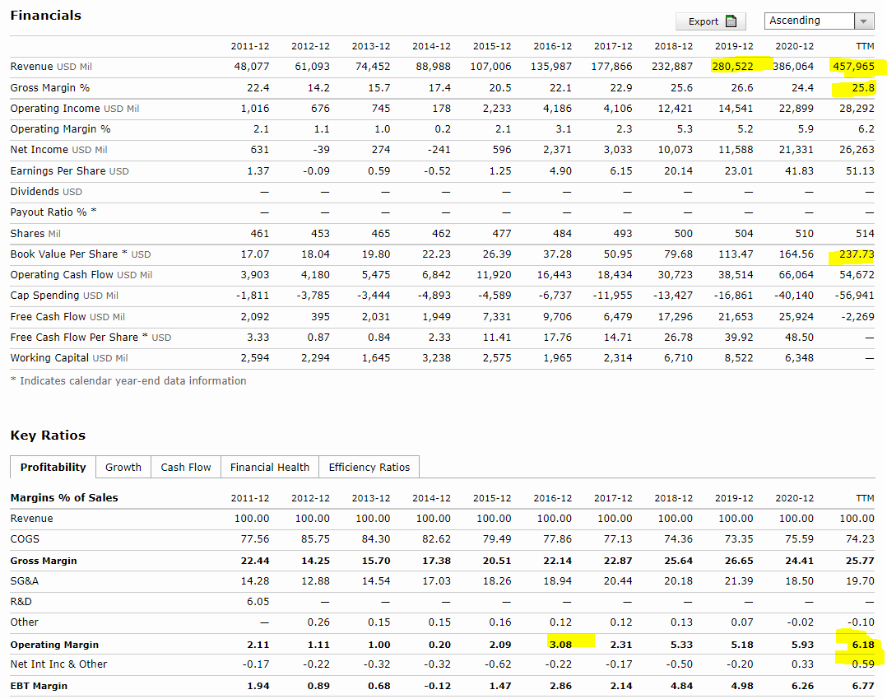This screenshot has height=699, width=887.
Task: Select the Profitability tab
Action: coord(53,467)
